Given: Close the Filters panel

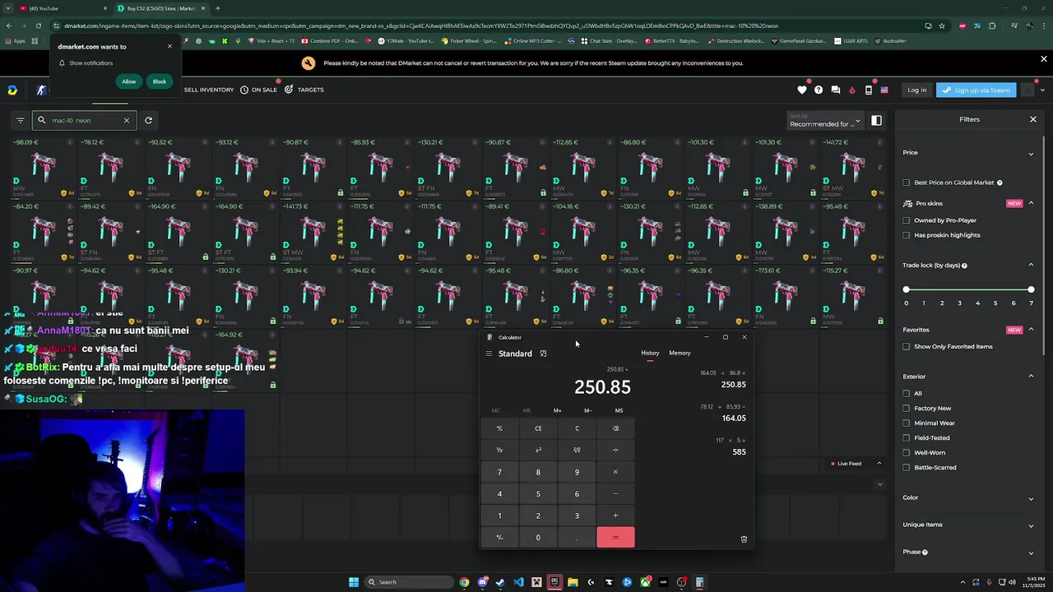Looking at the screenshot, I should click(1033, 119).
